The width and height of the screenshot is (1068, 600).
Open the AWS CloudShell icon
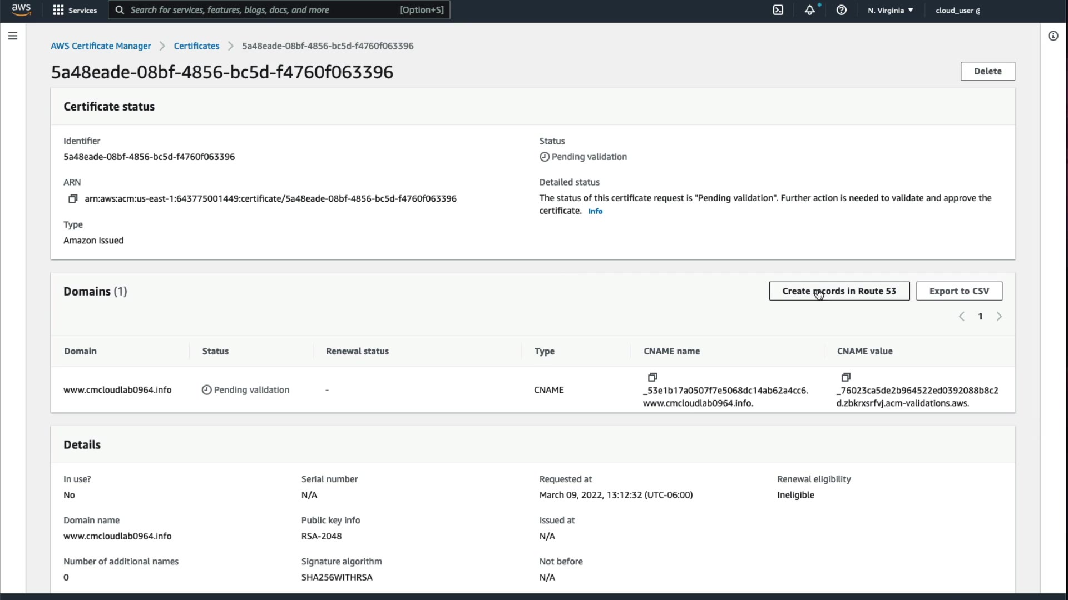(x=778, y=10)
